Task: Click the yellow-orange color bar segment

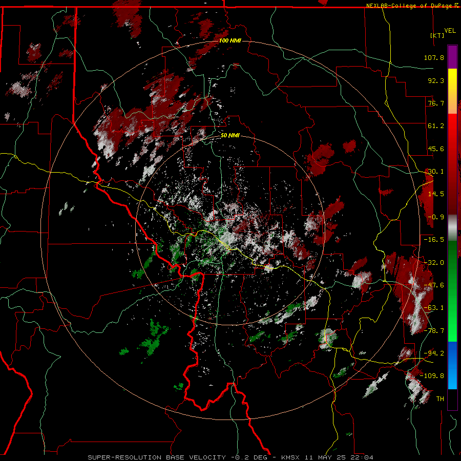Action: point(452,91)
